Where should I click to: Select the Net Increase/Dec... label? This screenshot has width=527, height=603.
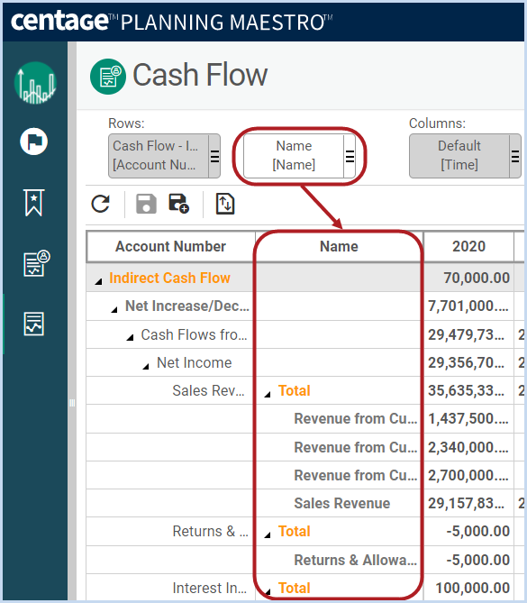(x=187, y=306)
